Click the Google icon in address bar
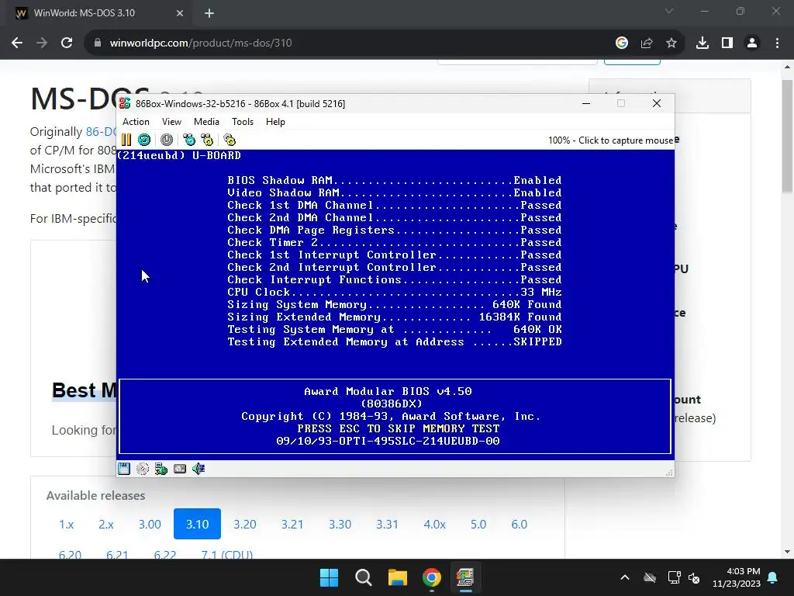The height and width of the screenshot is (596, 794). pos(622,43)
